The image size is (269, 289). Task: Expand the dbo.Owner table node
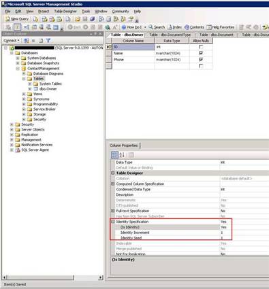click(30, 89)
